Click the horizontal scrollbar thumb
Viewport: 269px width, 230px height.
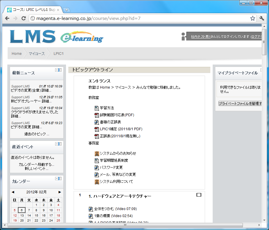pyautogui.click(x=125, y=225)
